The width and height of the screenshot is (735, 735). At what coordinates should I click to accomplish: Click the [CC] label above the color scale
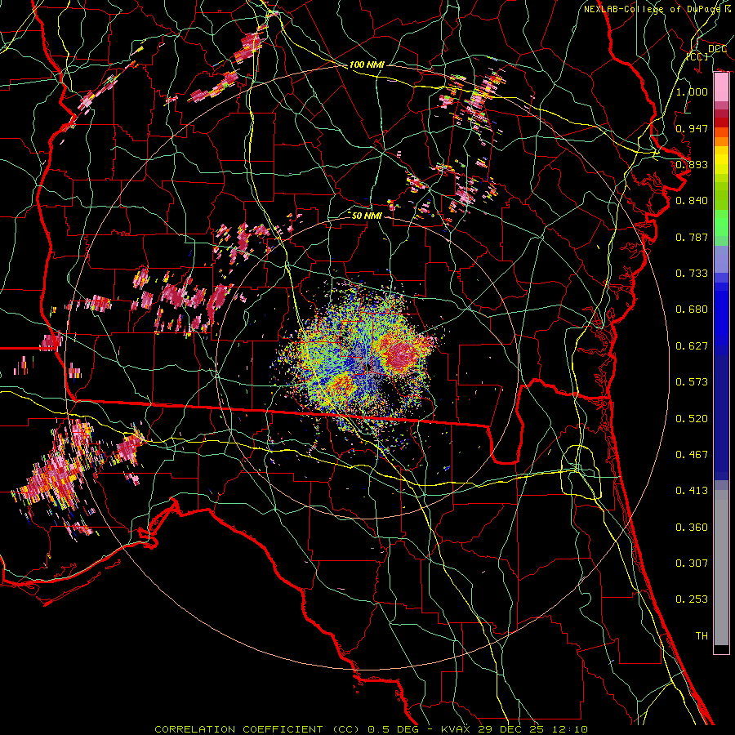coord(697,56)
